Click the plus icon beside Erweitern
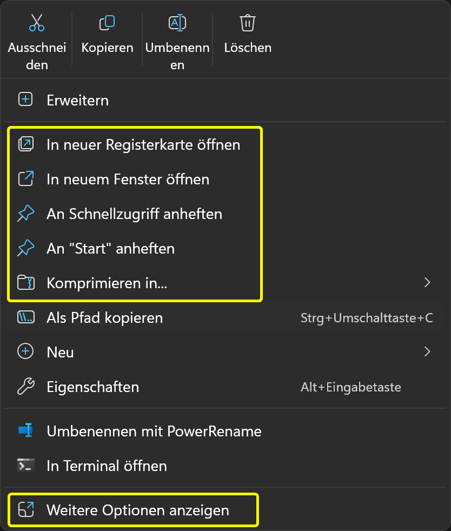Viewport: 451px width, 531px height. [x=25, y=99]
